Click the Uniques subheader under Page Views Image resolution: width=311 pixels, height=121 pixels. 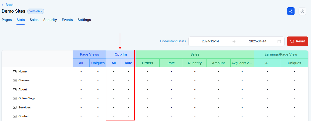(x=98, y=63)
